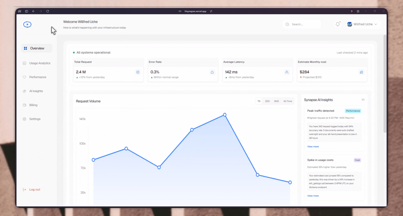This screenshot has width=403, height=216.
Task: Click the 142 ms latency value
Action: tap(231, 72)
